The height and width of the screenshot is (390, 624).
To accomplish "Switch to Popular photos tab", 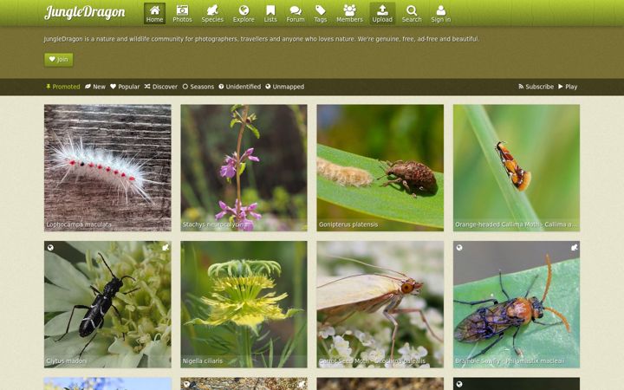I will (125, 87).
